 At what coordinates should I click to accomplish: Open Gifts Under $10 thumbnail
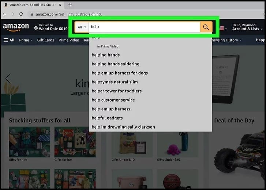(132, 144)
